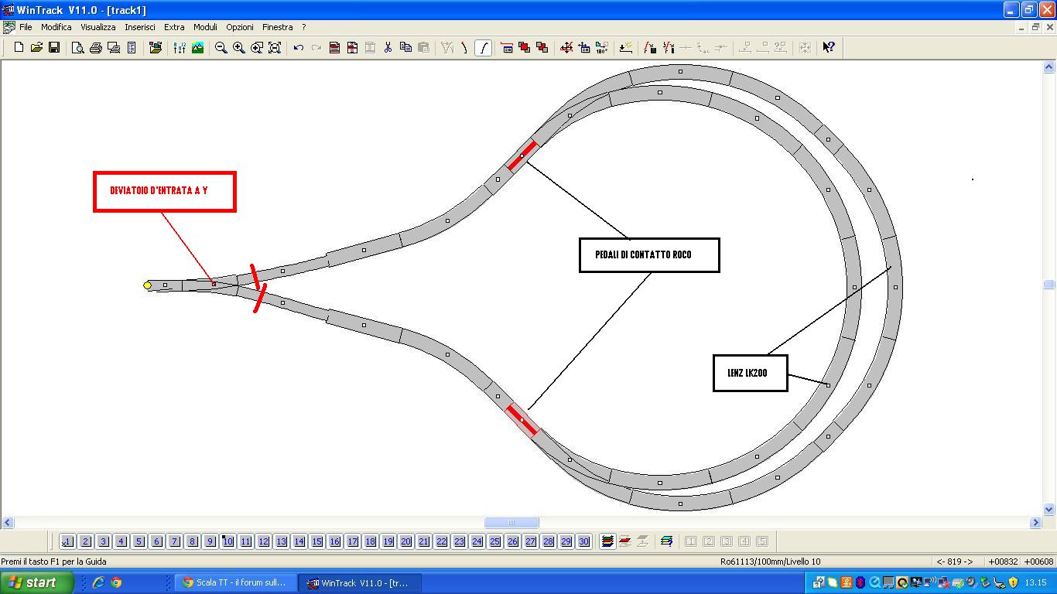Open the Visualizza menu
The height and width of the screenshot is (594, 1057).
[x=98, y=27]
